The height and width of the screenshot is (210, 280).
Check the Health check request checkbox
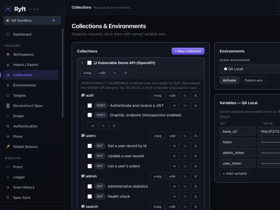click(90, 196)
